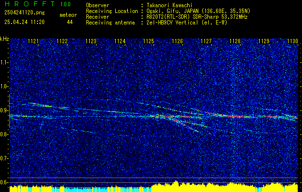The width and height of the screenshot is (302, 192).
Task: Click observer name Takanori Kawachi
Action: click(x=169, y=5)
